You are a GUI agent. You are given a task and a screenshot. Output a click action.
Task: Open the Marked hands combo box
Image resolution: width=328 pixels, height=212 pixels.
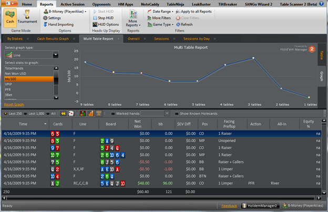pos(155,114)
